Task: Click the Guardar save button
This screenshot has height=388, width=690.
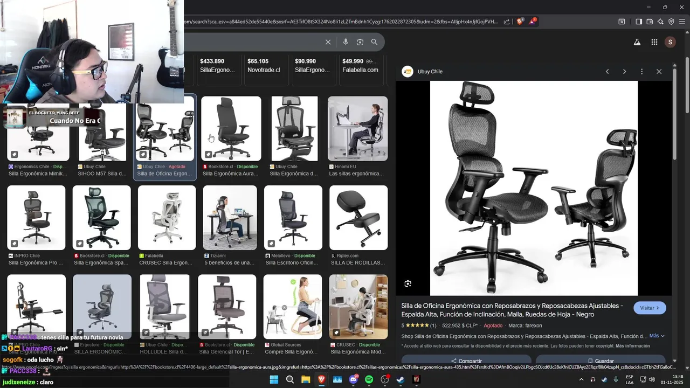Action: coord(601,361)
